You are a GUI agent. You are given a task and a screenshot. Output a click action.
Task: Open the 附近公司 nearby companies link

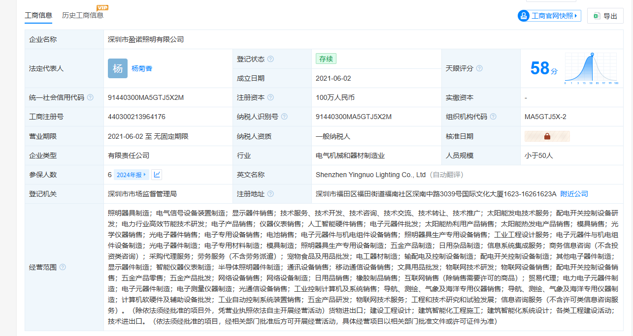point(574,194)
